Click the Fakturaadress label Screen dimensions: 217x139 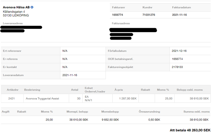pyautogui.click(x=121, y=23)
